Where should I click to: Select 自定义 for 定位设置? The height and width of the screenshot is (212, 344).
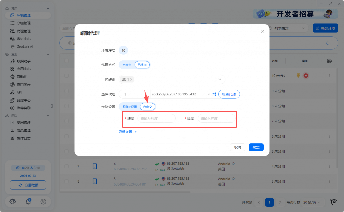click(x=147, y=107)
